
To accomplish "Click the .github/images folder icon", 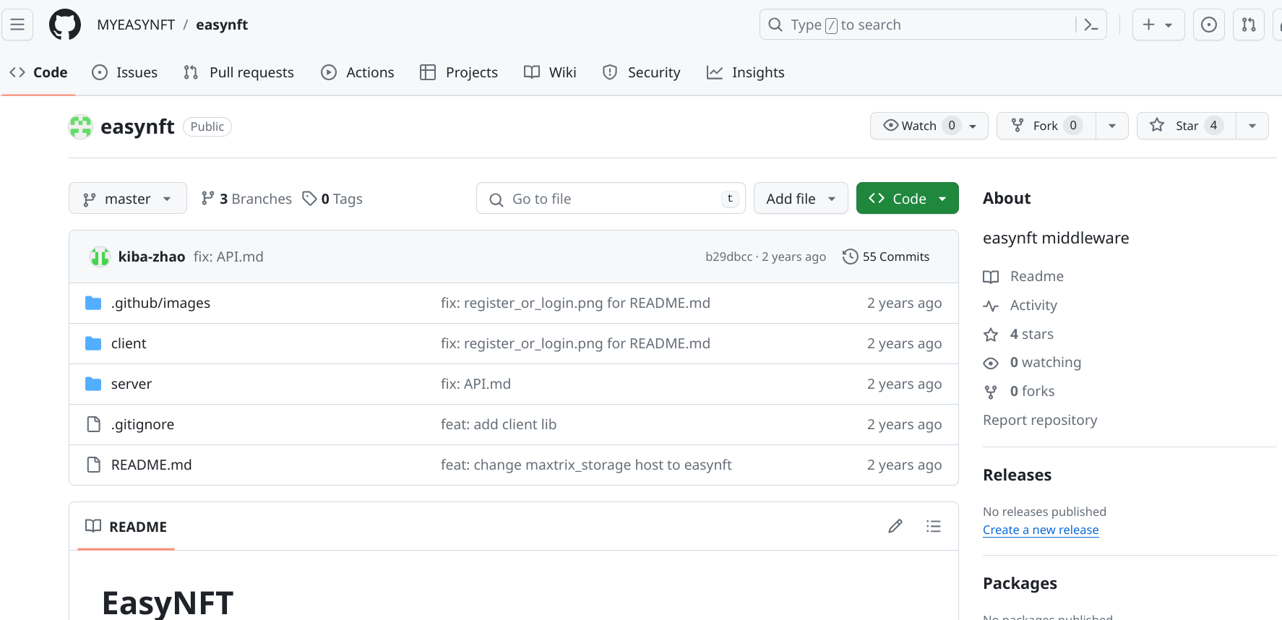I will click(93, 303).
